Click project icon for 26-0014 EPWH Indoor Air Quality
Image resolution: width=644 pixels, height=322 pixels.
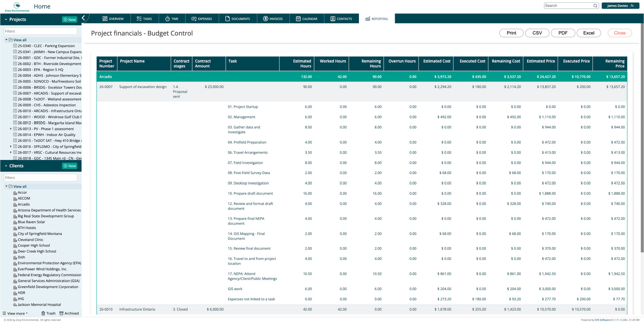[x=15, y=135]
